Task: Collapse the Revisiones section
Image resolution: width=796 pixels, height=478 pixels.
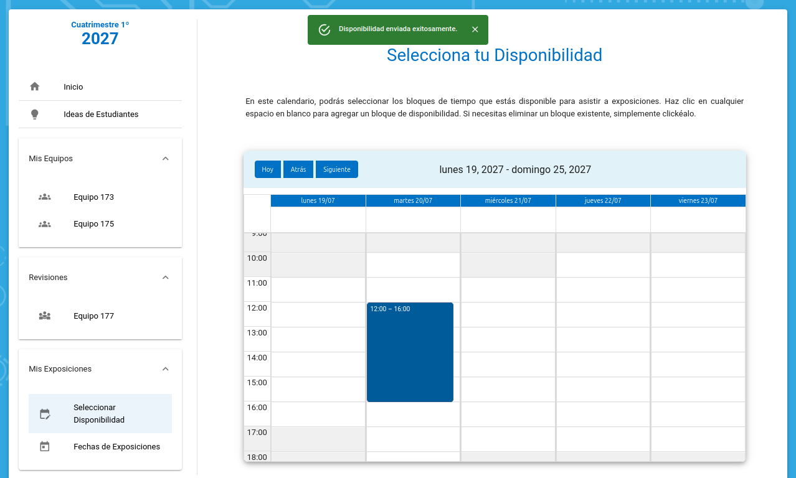Action: pos(165,278)
